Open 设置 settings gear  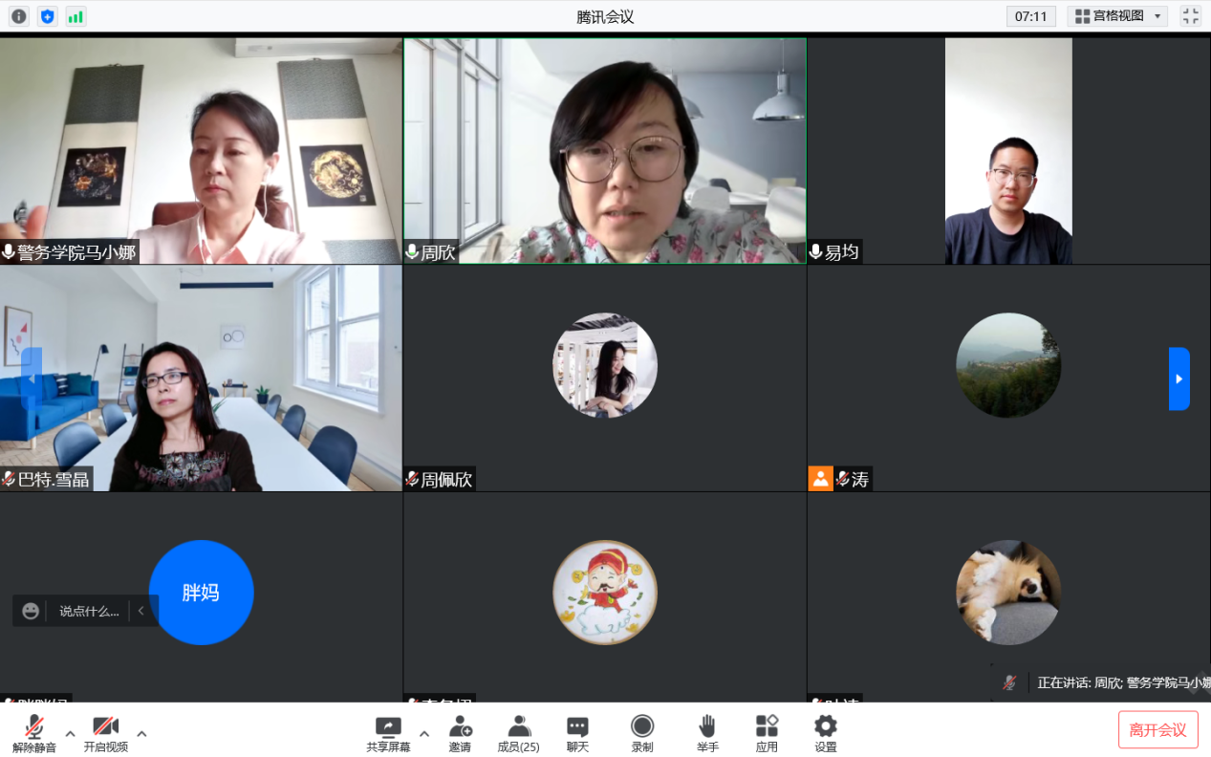point(825,733)
